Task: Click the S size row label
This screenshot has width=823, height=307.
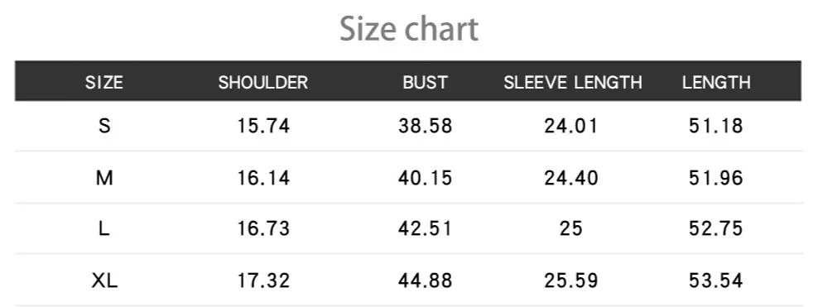Action: pyautogui.click(x=104, y=126)
